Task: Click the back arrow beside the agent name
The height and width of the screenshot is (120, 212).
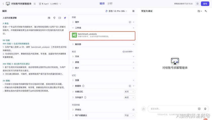Action: (3, 4)
